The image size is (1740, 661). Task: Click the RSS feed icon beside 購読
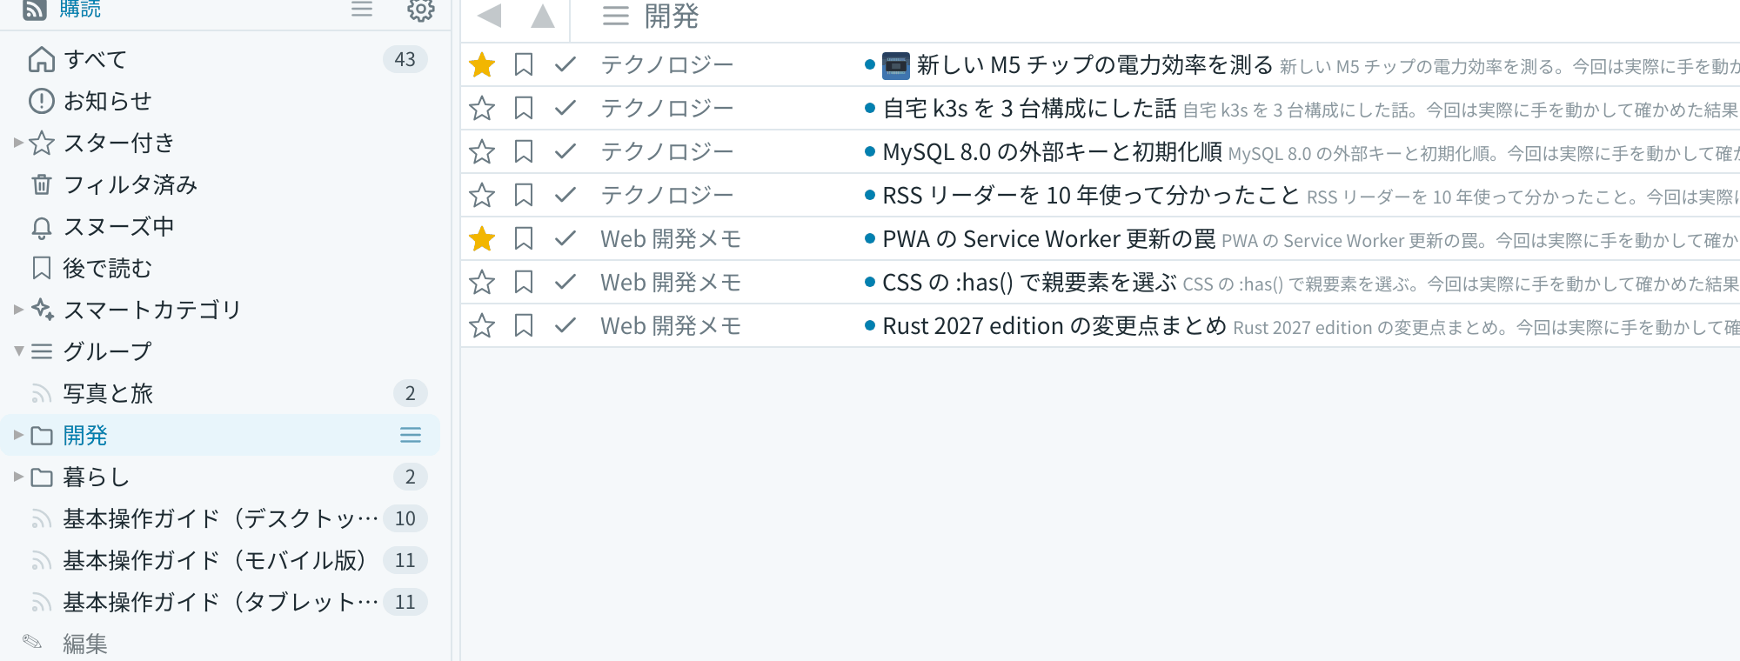pos(35,10)
